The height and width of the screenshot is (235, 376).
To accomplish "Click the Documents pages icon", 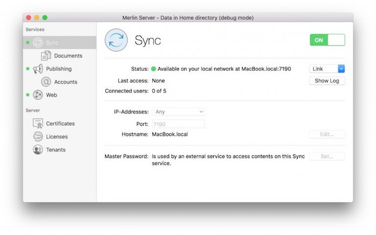I will tap(46, 56).
